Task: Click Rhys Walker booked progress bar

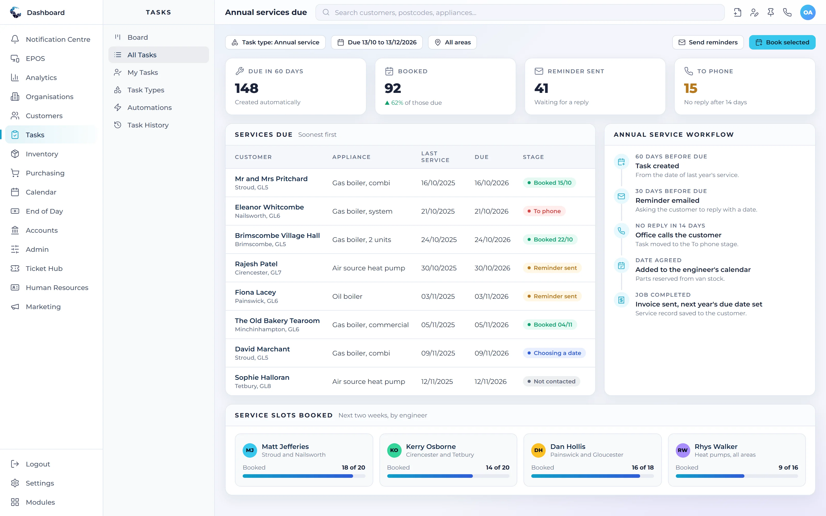Action: [x=737, y=476]
